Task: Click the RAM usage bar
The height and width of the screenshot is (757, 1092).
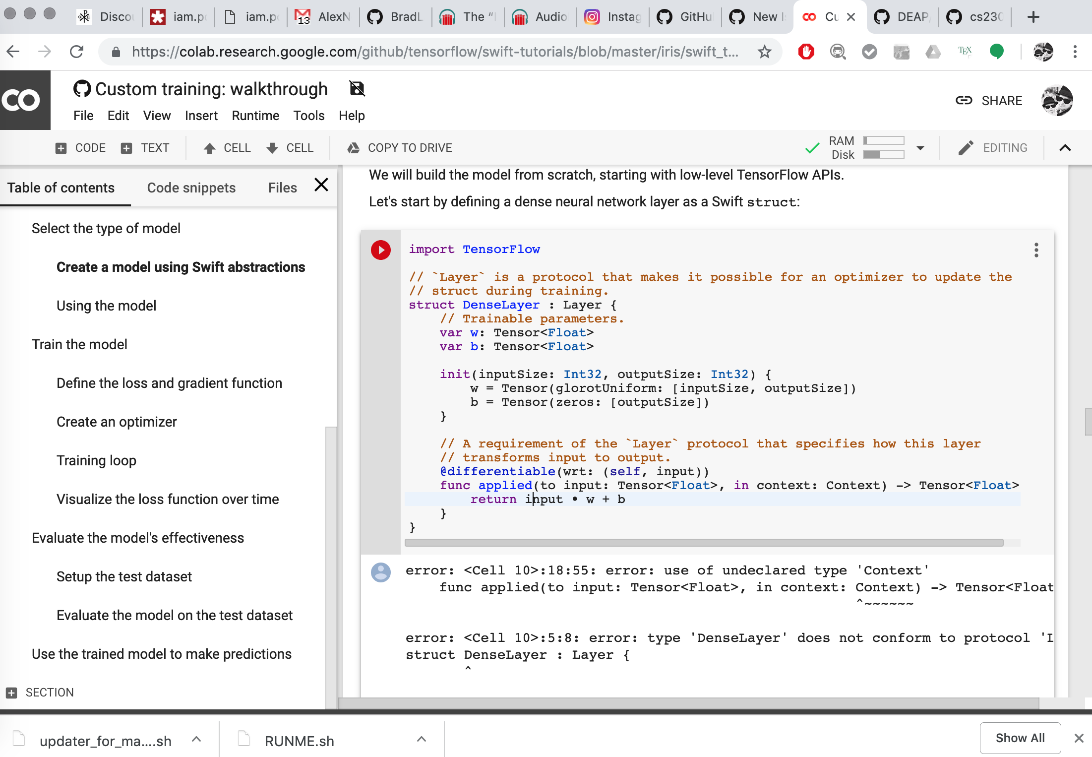Action: point(884,140)
